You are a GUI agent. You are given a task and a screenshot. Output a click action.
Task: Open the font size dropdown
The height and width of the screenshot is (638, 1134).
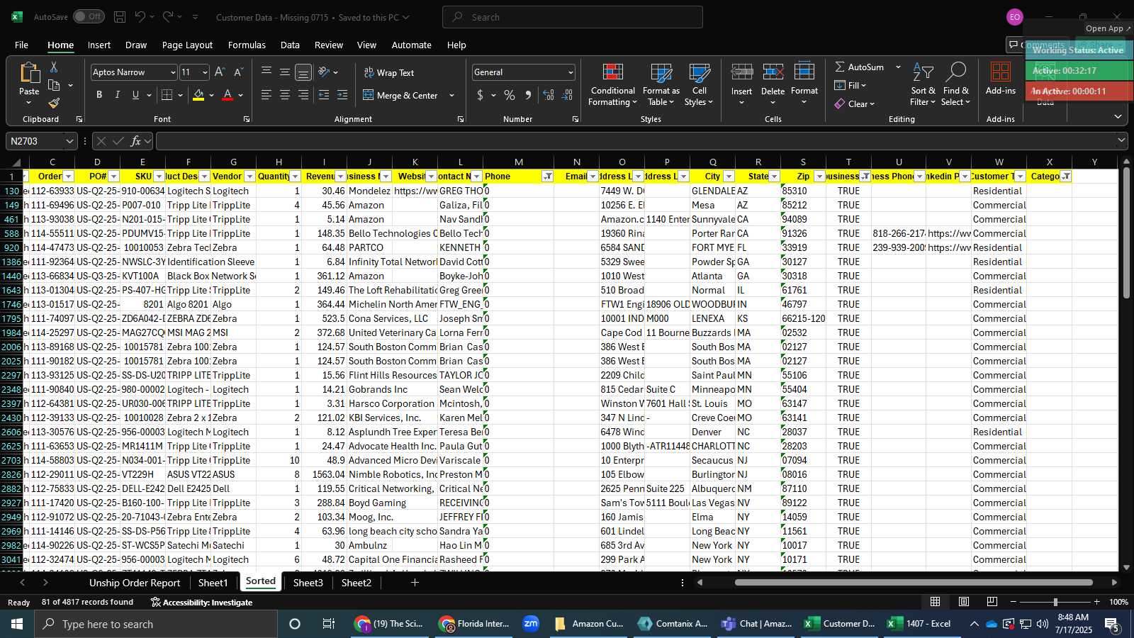pos(205,72)
